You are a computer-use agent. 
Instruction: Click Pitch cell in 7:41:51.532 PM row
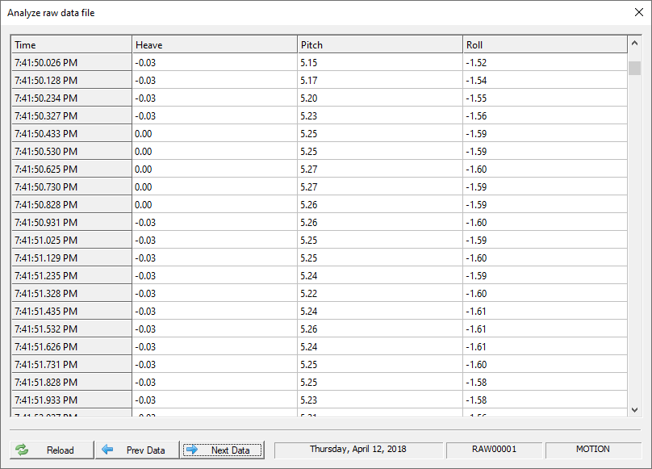380,329
